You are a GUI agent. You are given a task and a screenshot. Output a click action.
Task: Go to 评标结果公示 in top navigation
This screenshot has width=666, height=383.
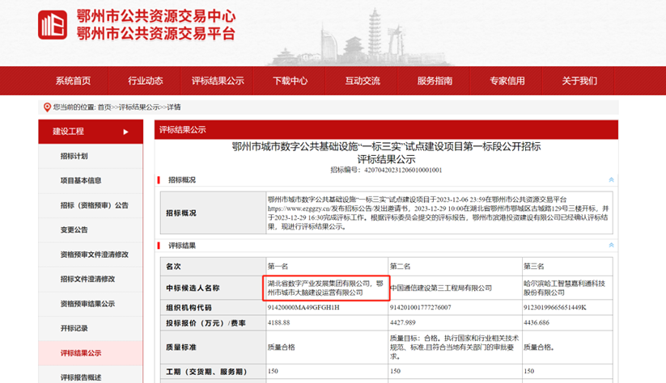218,81
